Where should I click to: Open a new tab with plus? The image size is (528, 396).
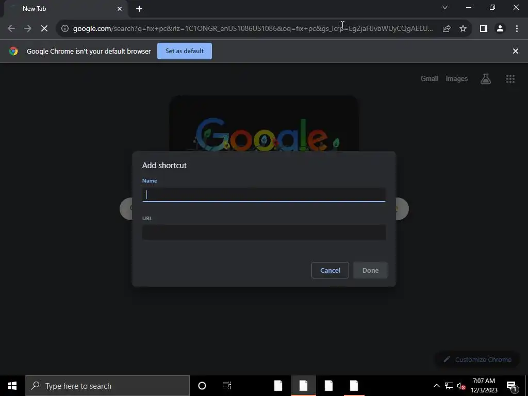coord(139,9)
